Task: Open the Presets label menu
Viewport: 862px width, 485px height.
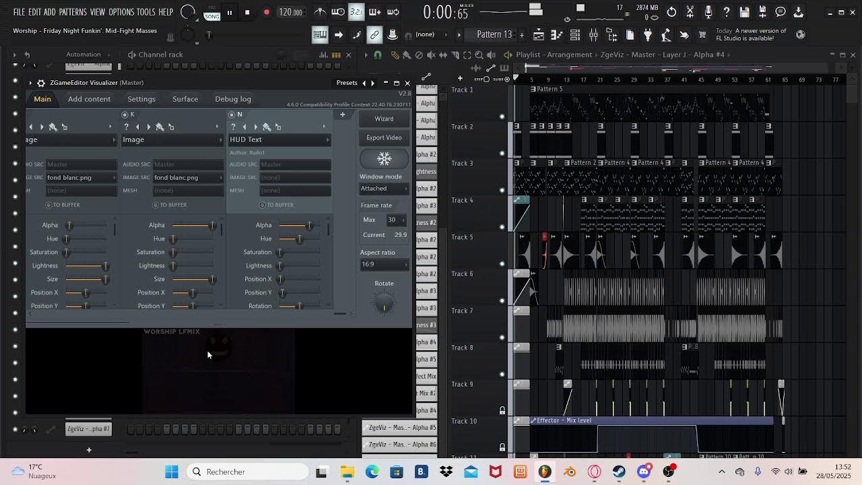Action: tap(347, 83)
